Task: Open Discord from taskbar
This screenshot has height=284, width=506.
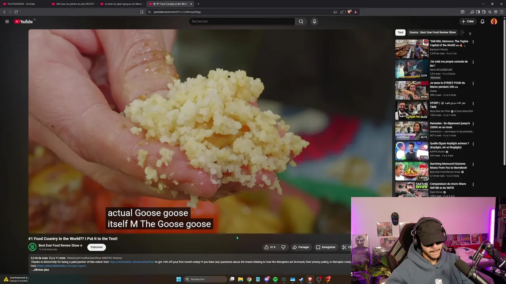Action: 266,279
